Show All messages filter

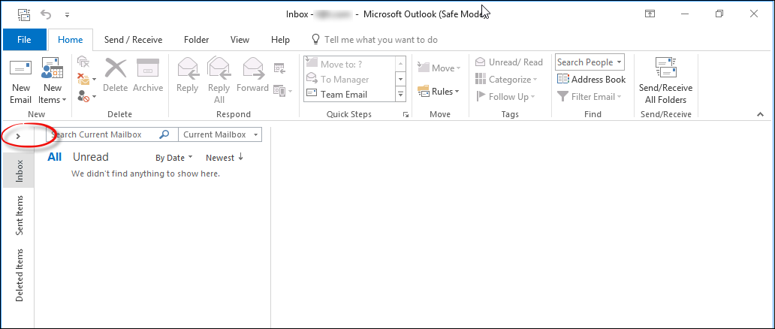pos(54,157)
